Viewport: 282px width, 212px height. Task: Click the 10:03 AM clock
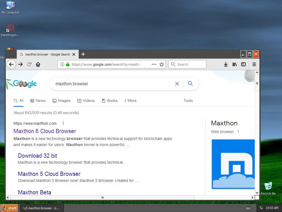click(272, 208)
